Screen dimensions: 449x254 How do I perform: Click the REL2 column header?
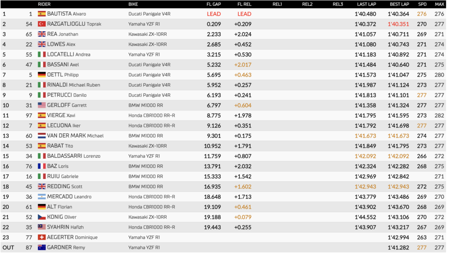(307, 4)
